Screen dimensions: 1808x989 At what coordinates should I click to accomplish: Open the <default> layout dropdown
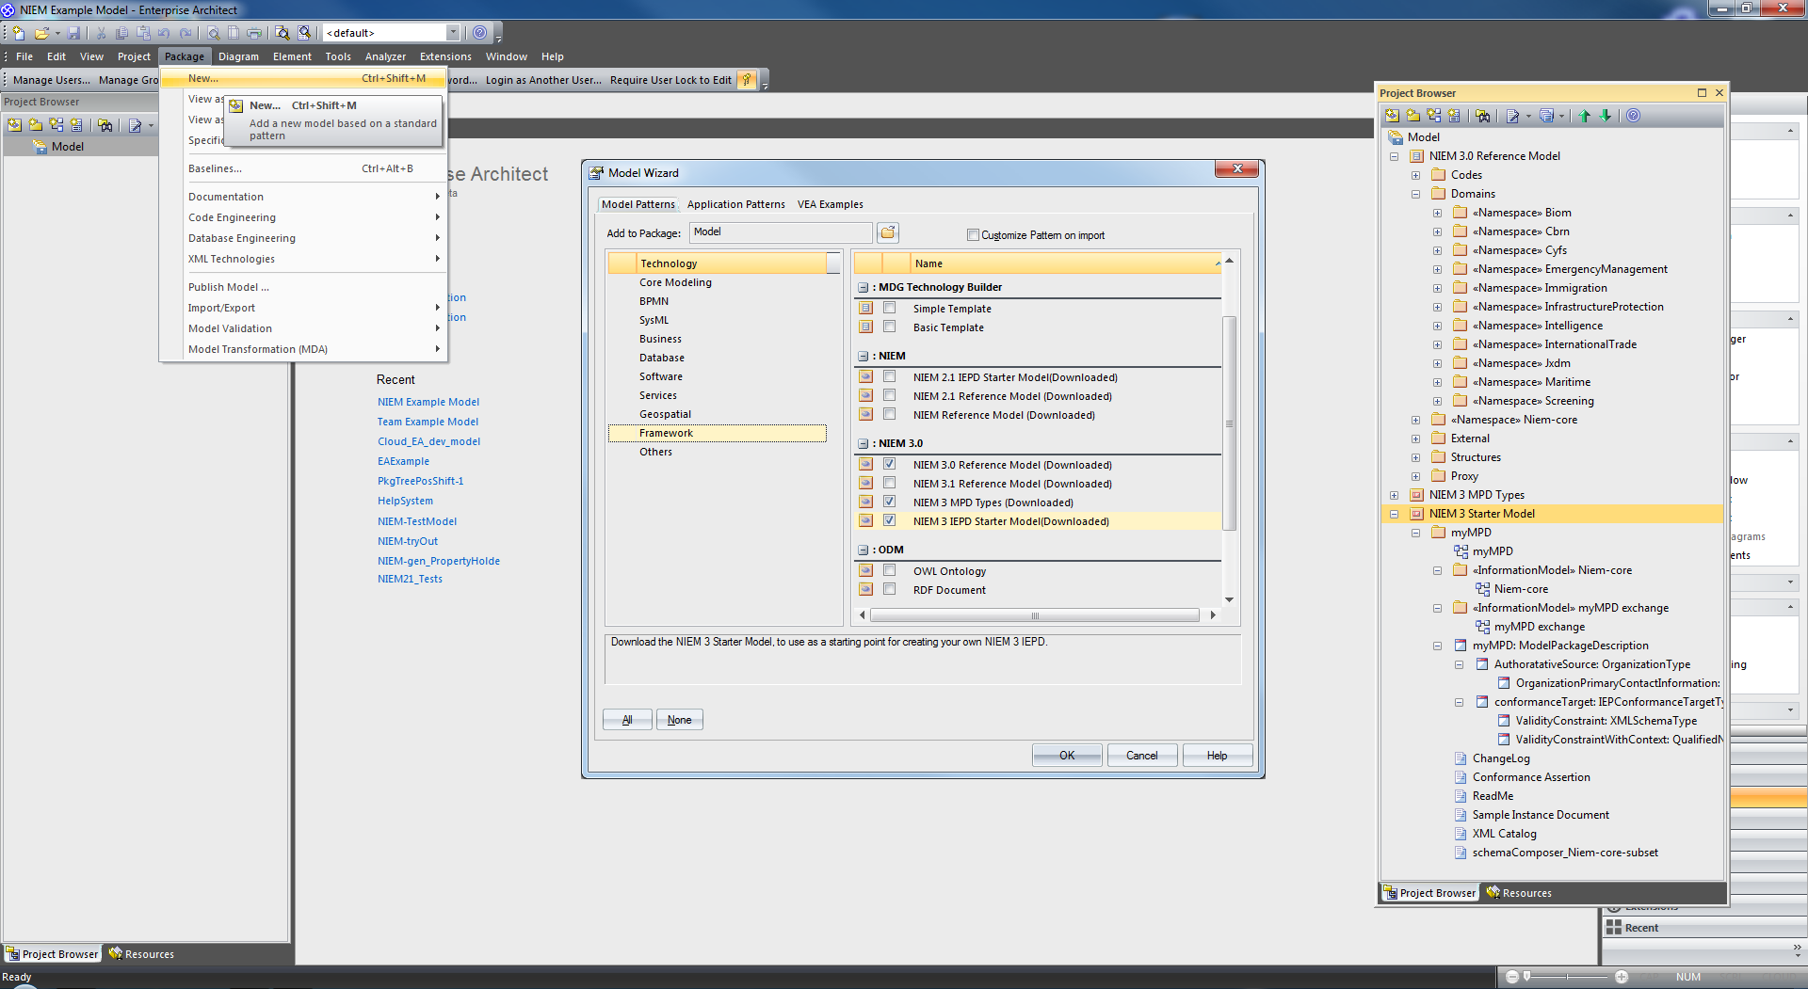[x=453, y=33]
